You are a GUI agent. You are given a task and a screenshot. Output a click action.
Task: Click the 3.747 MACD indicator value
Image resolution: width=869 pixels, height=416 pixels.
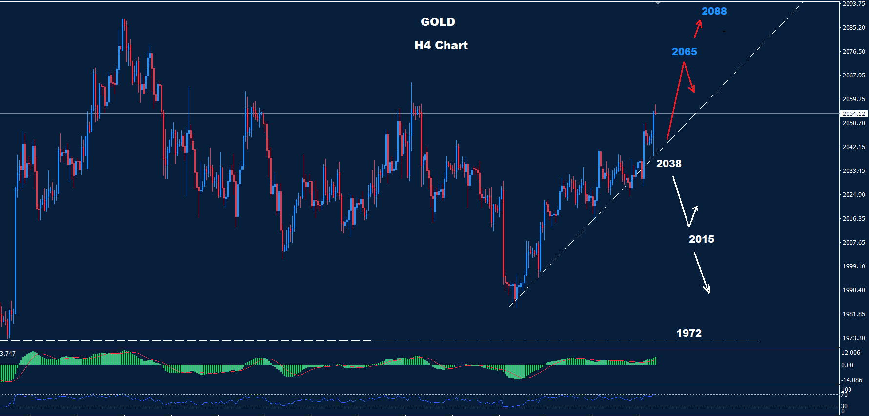8,353
